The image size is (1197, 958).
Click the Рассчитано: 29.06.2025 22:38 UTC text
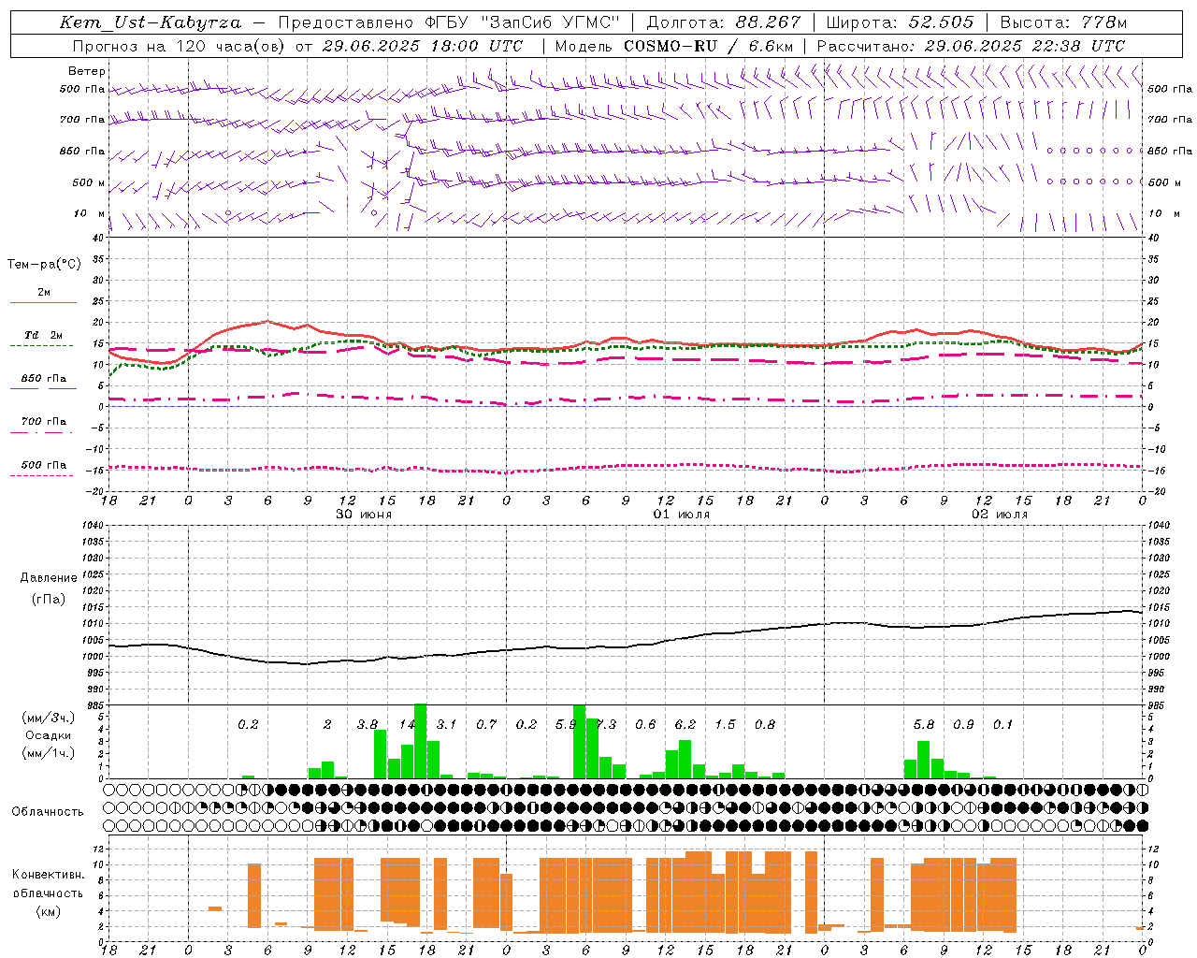[x=971, y=46]
